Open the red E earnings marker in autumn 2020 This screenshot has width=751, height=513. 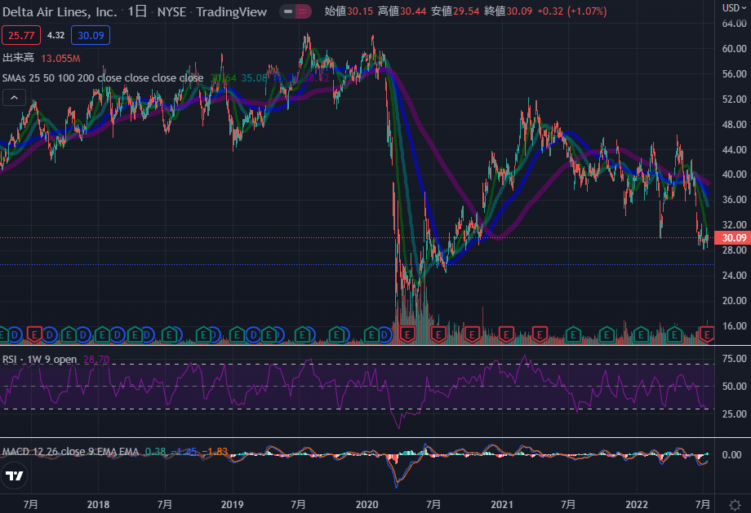[x=472, y=334]
